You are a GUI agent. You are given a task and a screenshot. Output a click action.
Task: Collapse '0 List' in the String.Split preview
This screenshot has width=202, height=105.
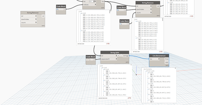coord(102,68)
